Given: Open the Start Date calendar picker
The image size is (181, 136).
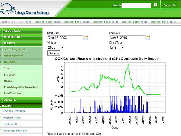Looking at the screenshot, I should click(86, 38).
